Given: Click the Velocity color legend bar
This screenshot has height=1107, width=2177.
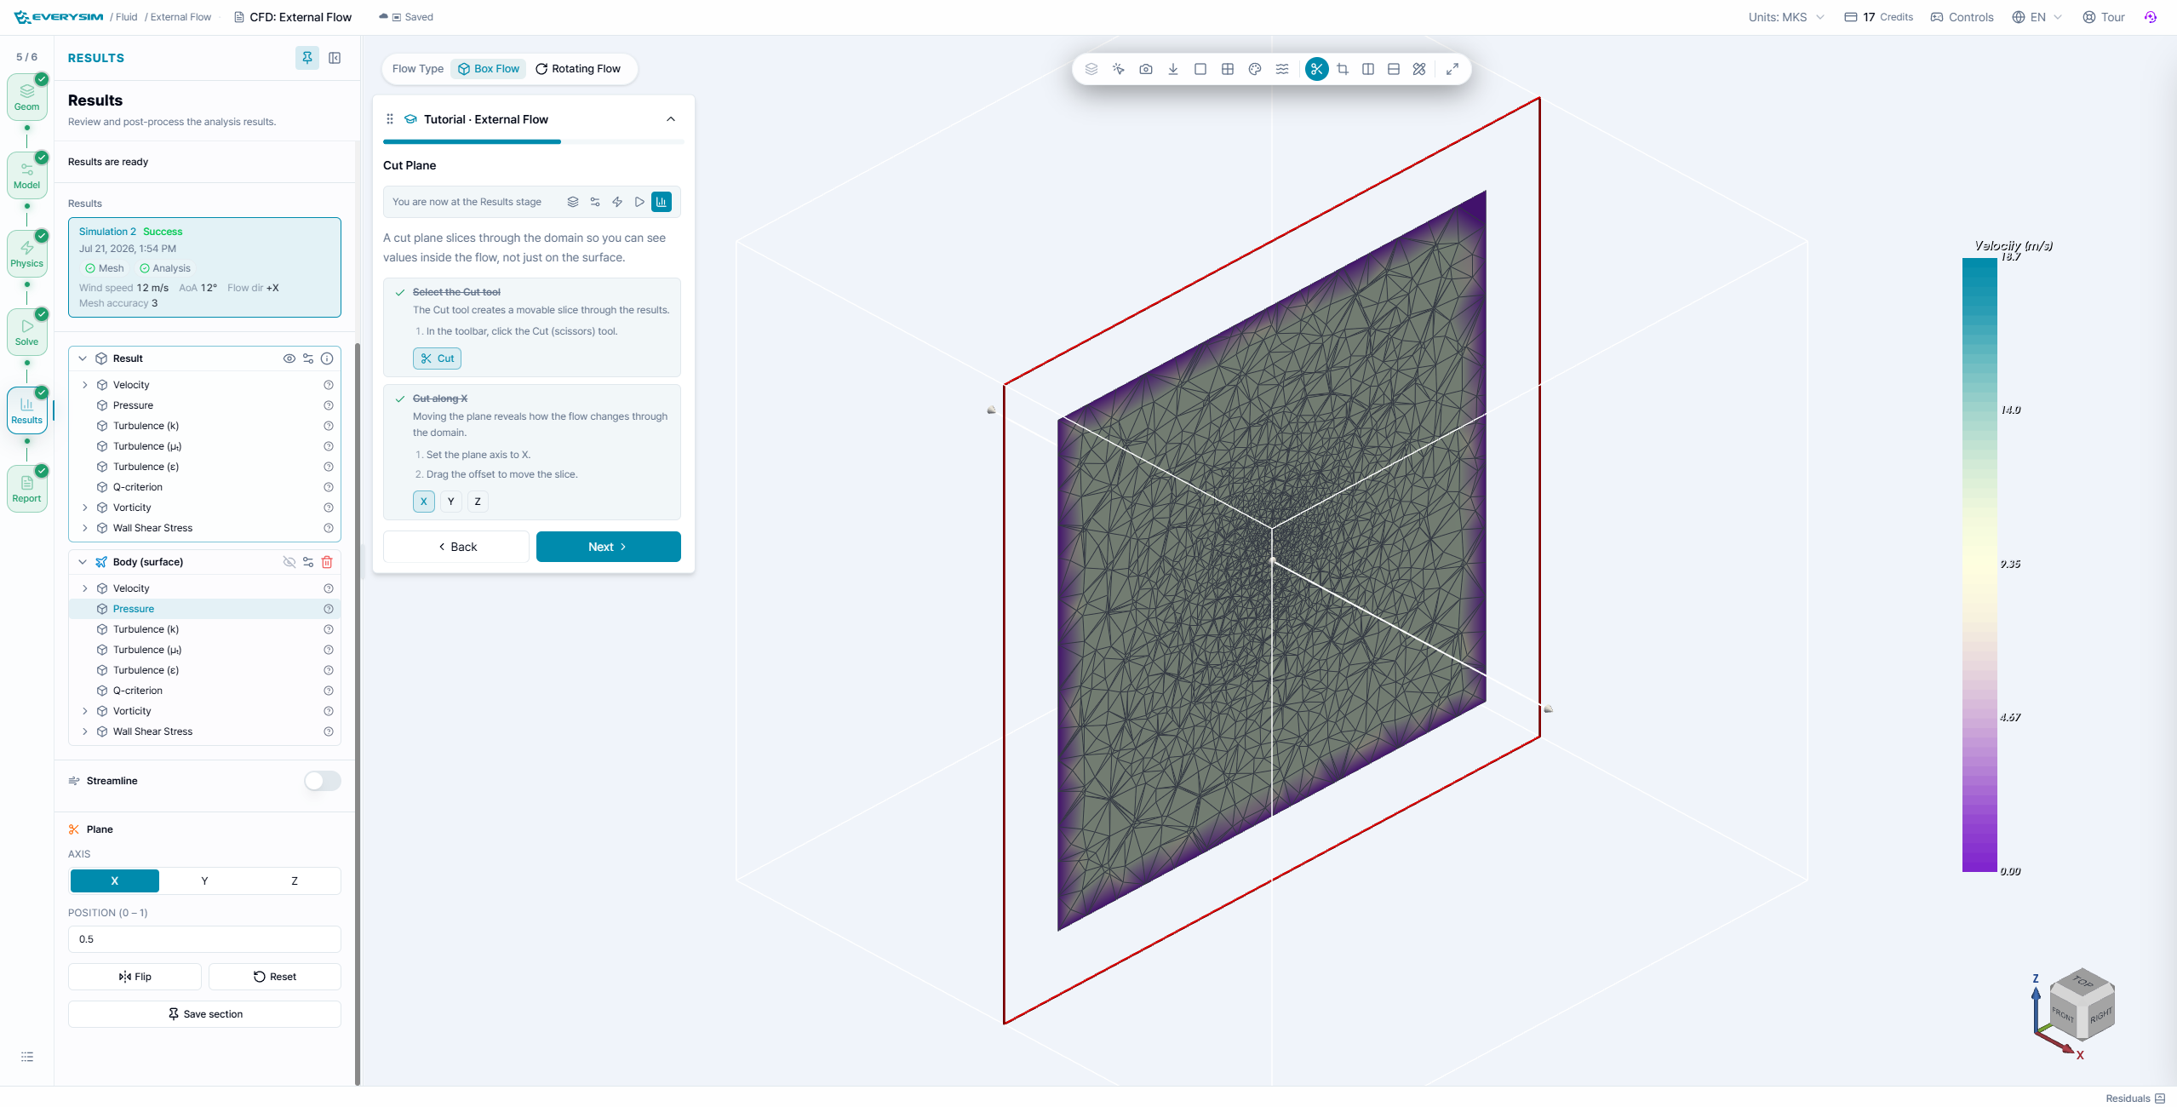Looking at the screenshot, I should 1979,565.
